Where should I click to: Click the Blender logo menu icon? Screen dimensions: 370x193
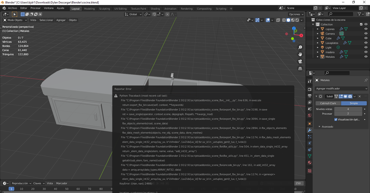(4, 8)
